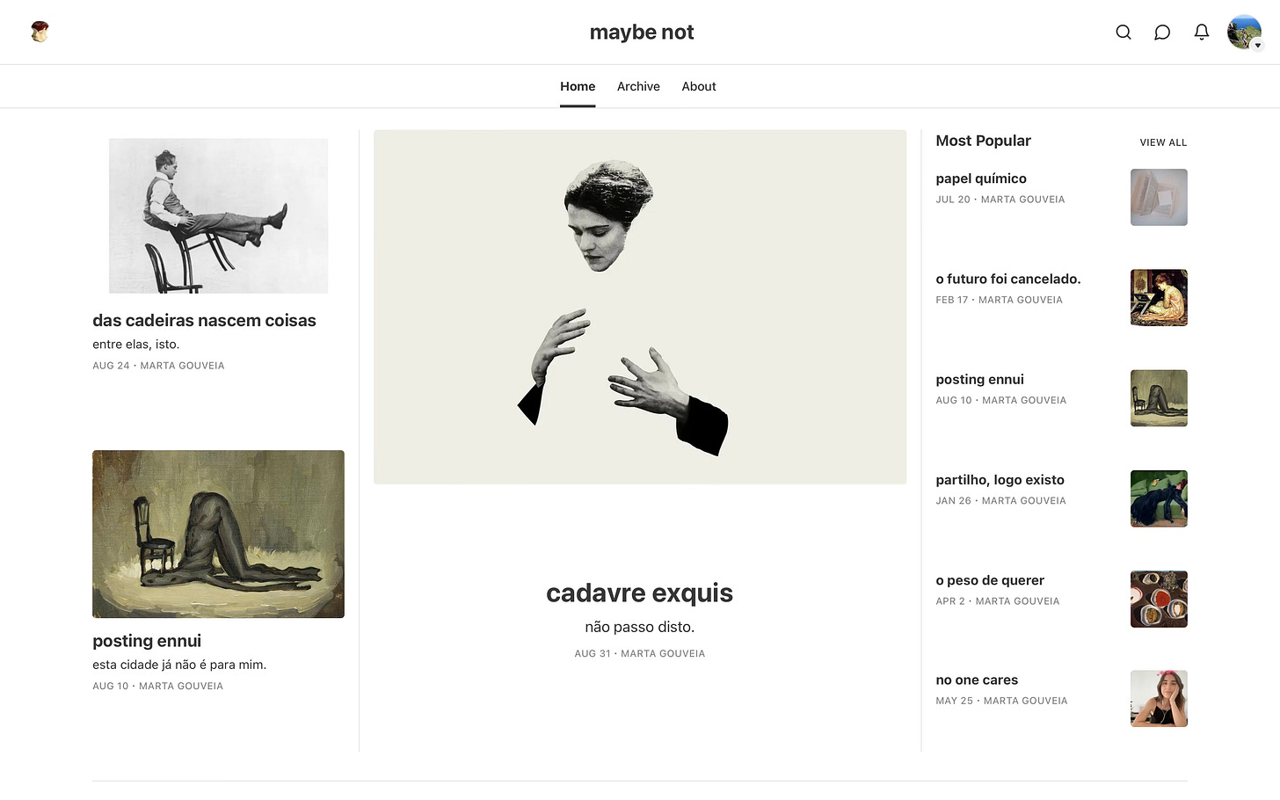This screenshot has height=800, width=1280.
Task: Click VIEW ALL next to Most Popular
Action: (1163, 142)
